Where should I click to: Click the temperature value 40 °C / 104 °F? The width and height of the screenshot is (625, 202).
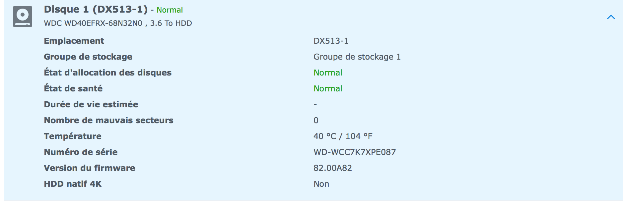tap(343, 136)
